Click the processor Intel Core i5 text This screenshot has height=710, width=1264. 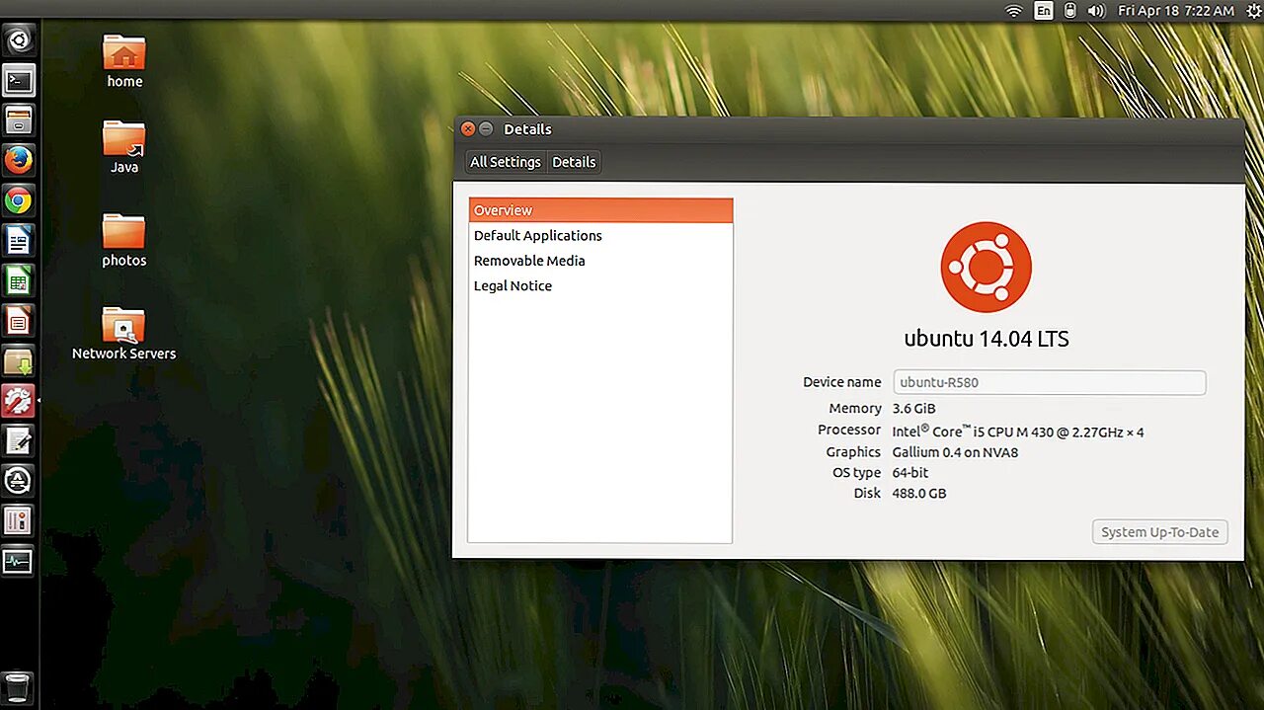coord(1018,431)
